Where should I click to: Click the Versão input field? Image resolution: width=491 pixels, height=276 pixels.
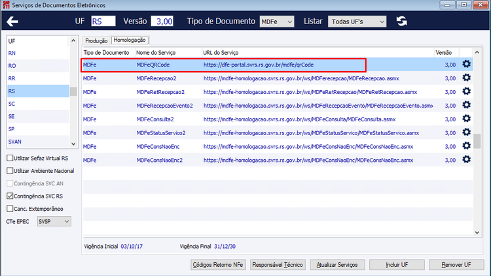click(162, 22)
